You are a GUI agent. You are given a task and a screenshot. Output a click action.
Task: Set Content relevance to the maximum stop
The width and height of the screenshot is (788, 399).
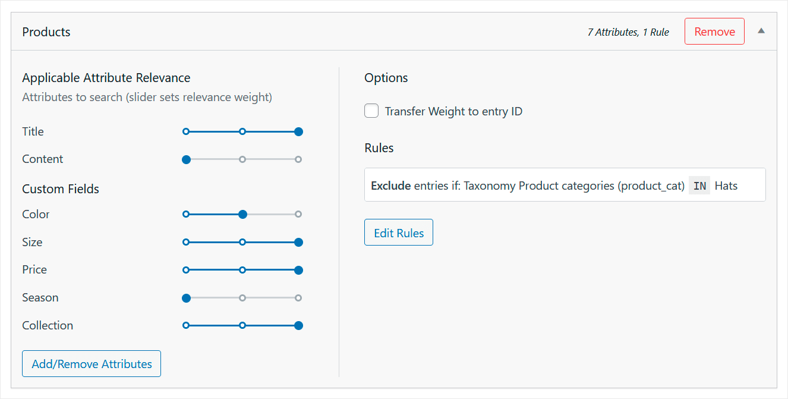coord(298,159)
